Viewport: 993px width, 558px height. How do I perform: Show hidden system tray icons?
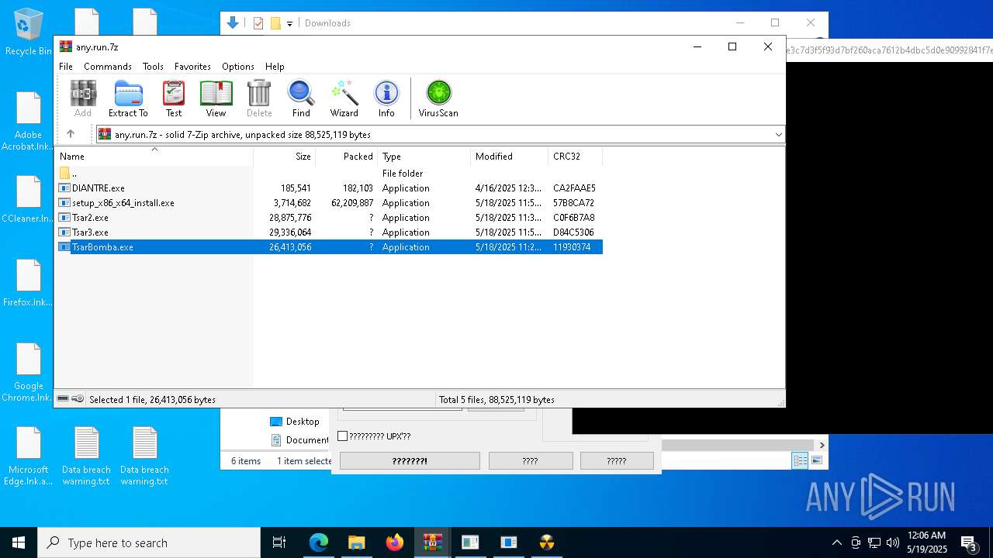pyautogui.click(x=836, y=542)
